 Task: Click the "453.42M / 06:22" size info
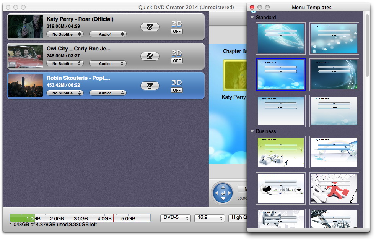63,85
